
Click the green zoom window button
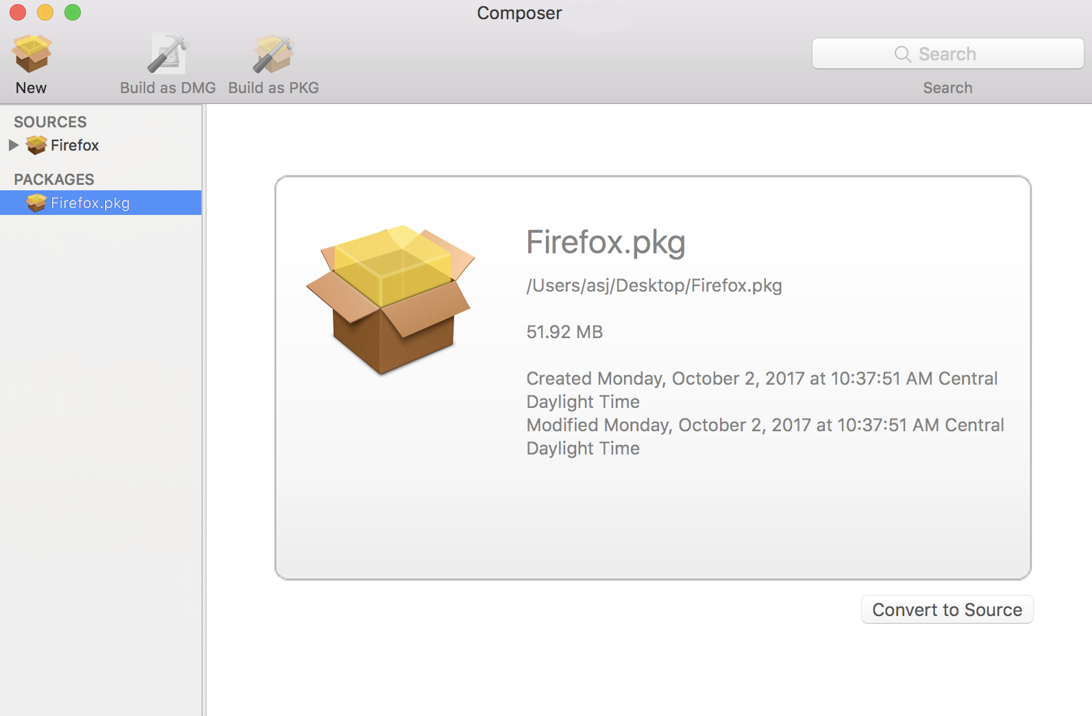point(73,12)
